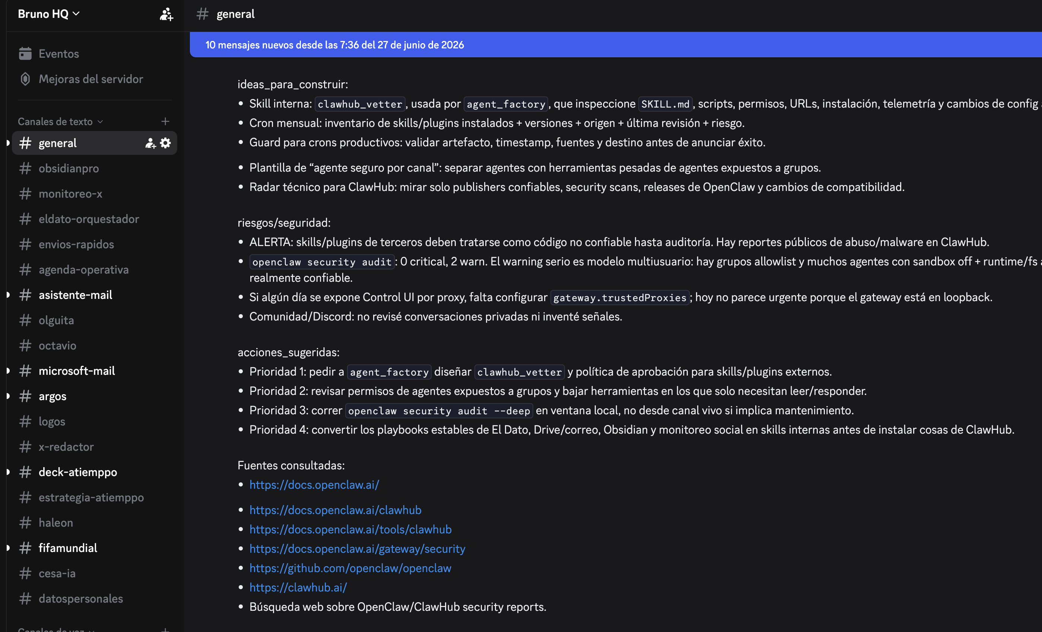Viewport: 1042px width, 632px height.
Task: Click the ideas_para_construir heading
Action: click(293, 84)
